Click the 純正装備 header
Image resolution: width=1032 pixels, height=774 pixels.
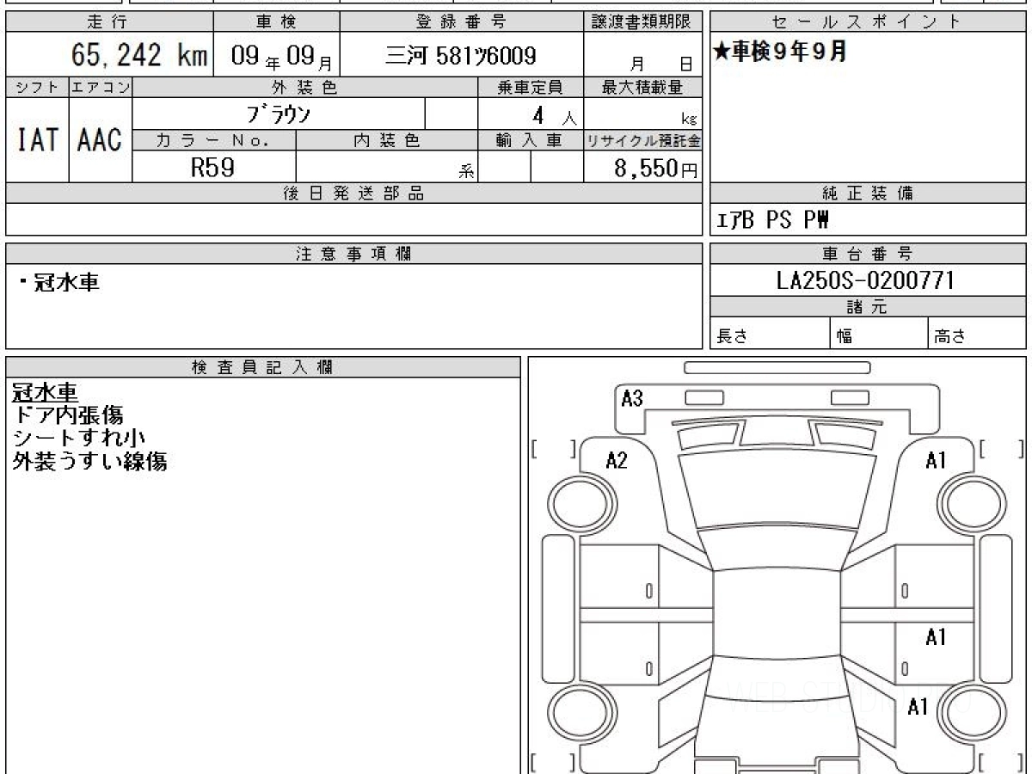pos(869,193)
